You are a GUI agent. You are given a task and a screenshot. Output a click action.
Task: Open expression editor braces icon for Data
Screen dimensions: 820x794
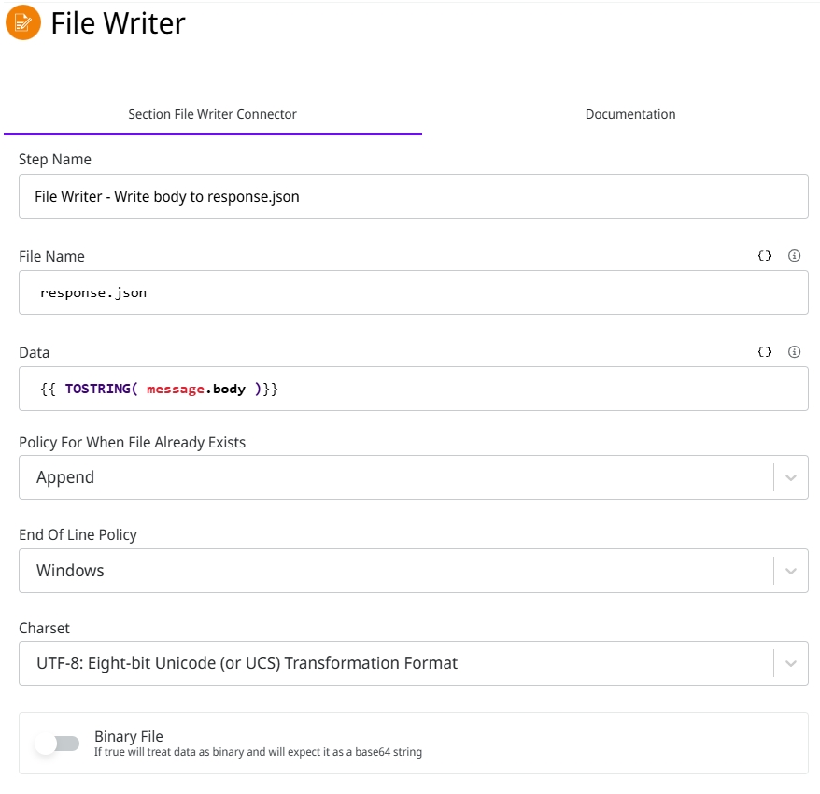click(x=764, y=352)
